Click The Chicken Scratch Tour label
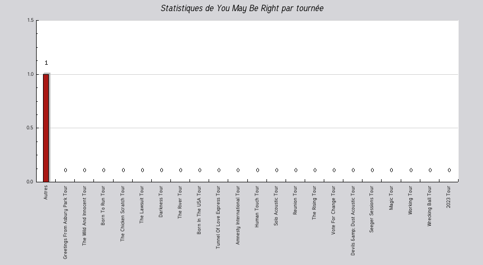This screenshot has width=483, height=265. click(122, 214)
